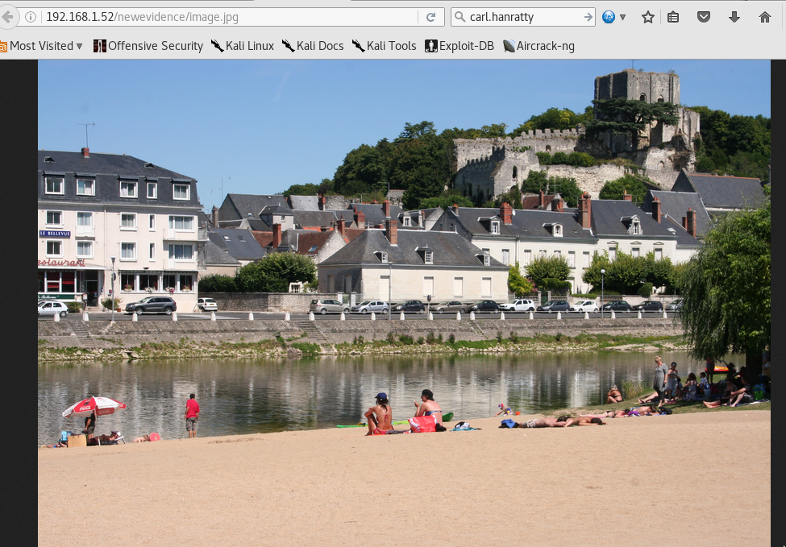Viewport: 786px width, 547px height.
Task: Click the globe extension icon
Action: coord(609,17)
